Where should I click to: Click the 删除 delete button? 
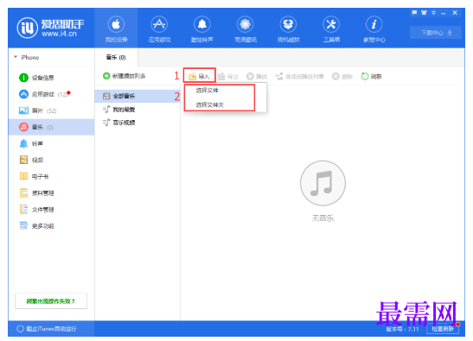tap(342, 77)
